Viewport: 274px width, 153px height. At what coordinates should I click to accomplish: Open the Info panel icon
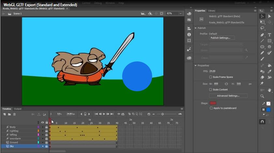189,34
